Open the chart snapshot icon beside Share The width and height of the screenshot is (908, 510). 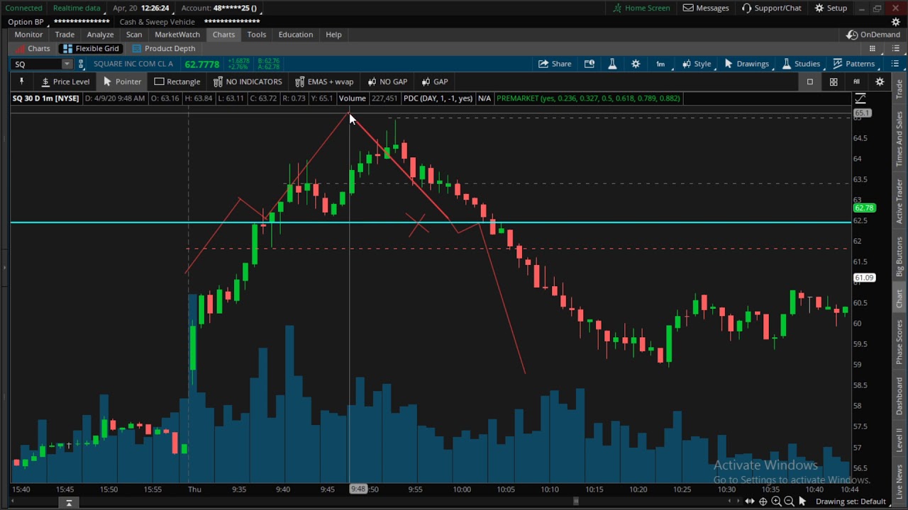tap(589, 64)
